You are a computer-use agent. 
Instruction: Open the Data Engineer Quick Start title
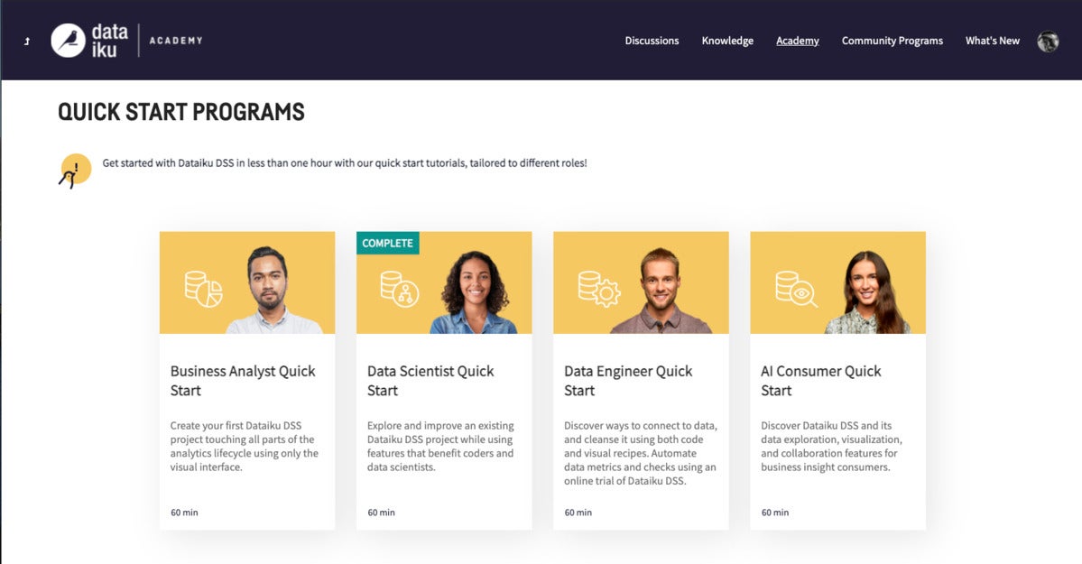(628, 381)
